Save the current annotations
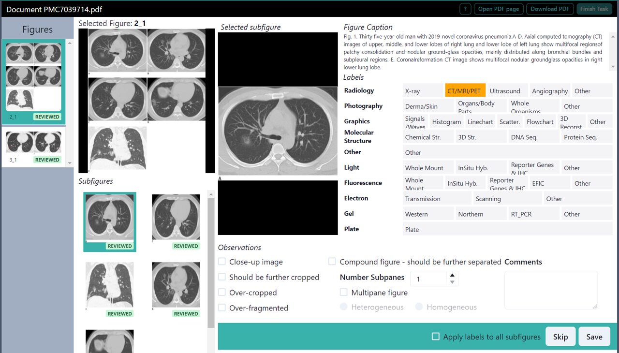The image size is (619, 353). click(594, 336)
